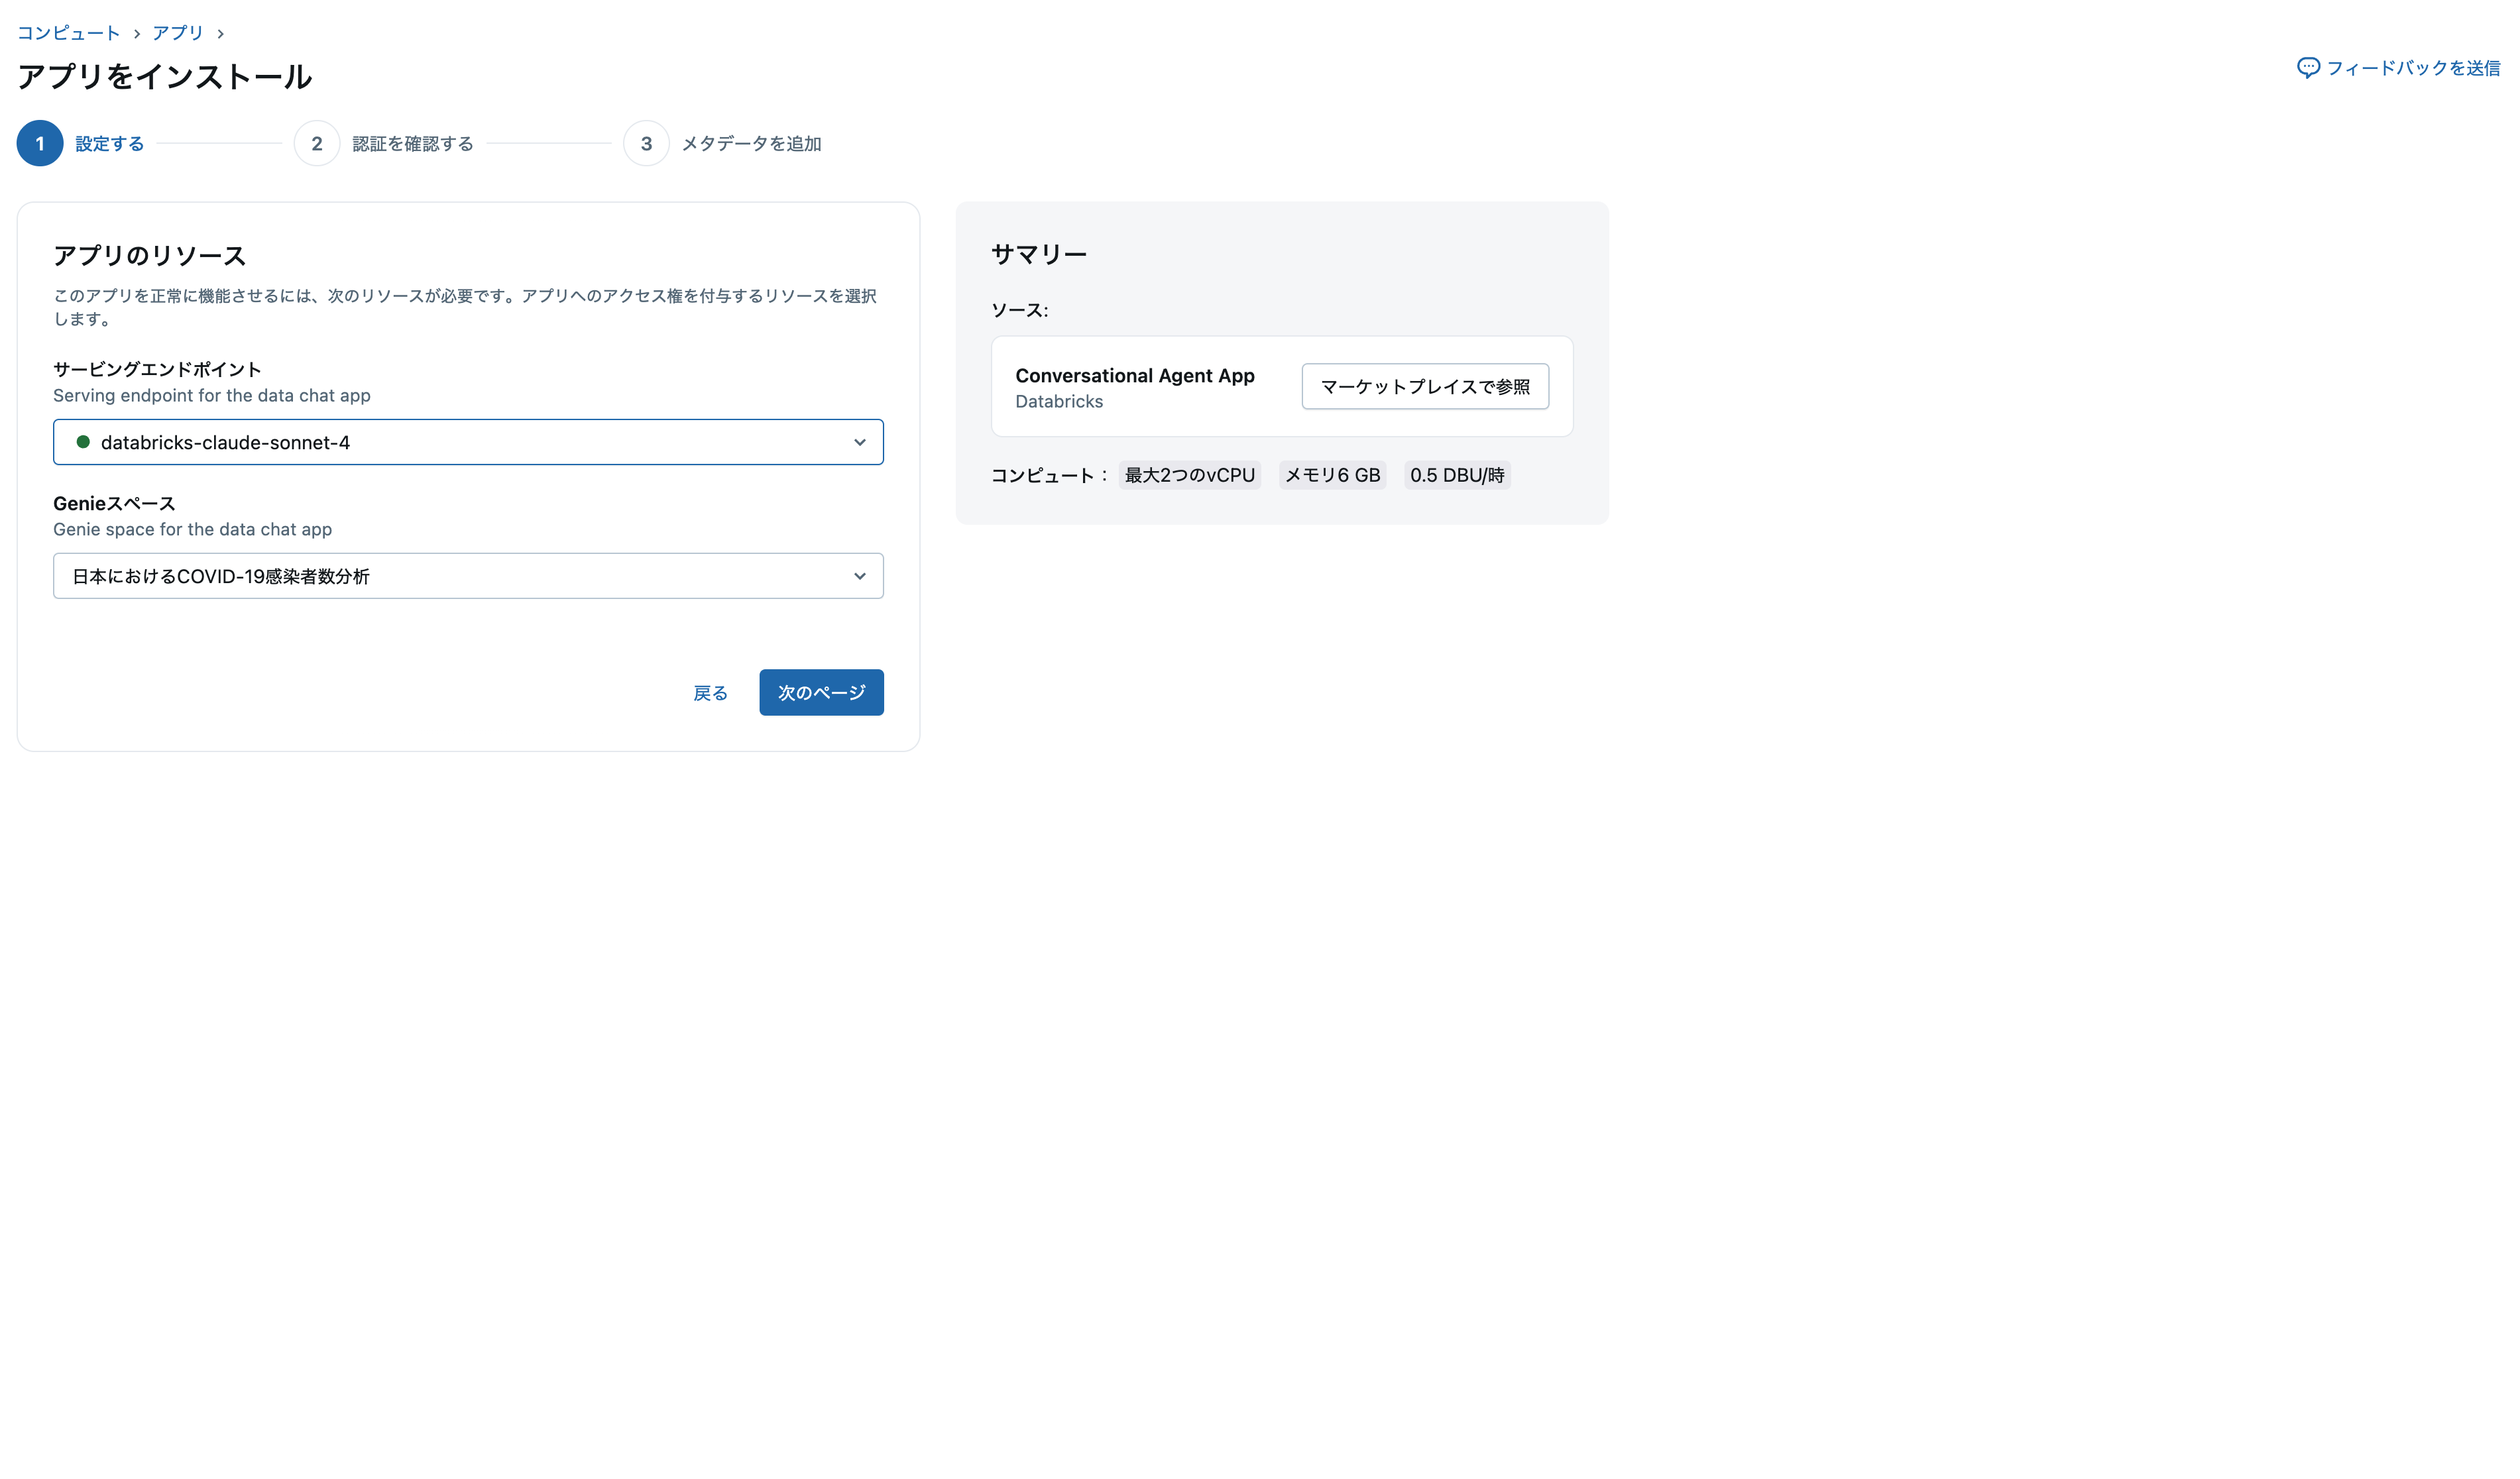Click the step 1 numbered circle icon
Screen dimensions: 2520x1479
(x=40, y=142)
